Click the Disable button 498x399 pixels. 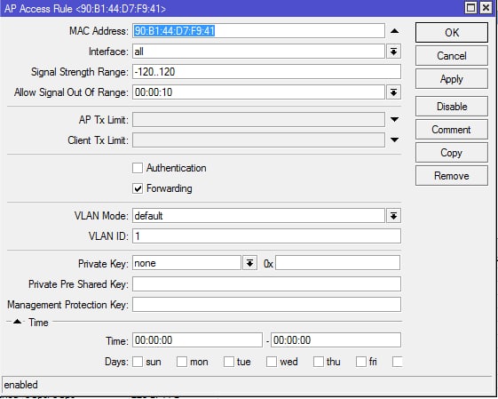452,106
